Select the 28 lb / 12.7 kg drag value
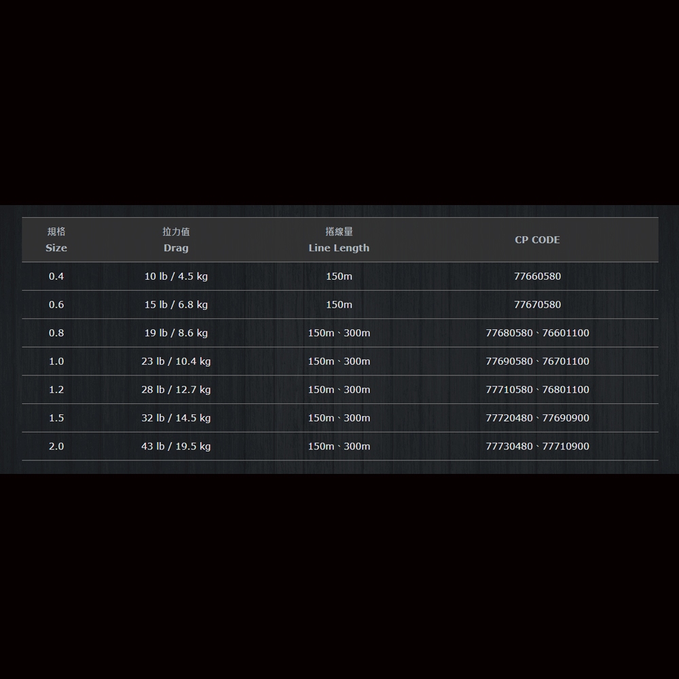This screenshot has width=679, height=679. (x=176, y=390)
